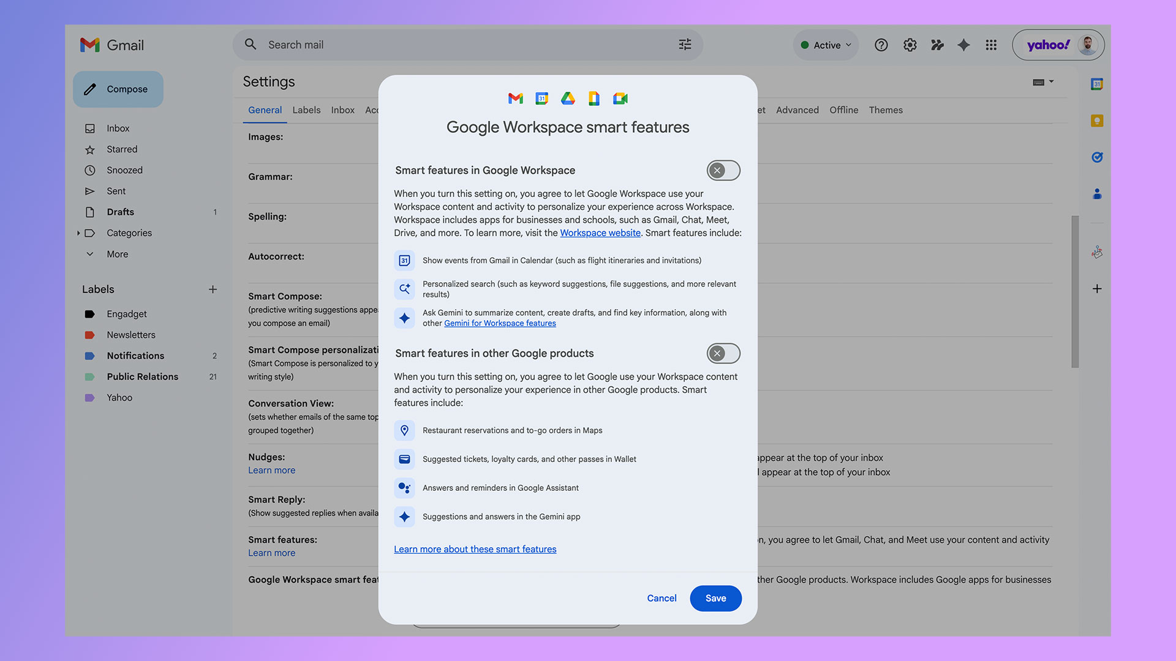The image size is (1176, 661).
Task: Save the smart features settings
Action: pyautogui.click(x=715, y=599)
